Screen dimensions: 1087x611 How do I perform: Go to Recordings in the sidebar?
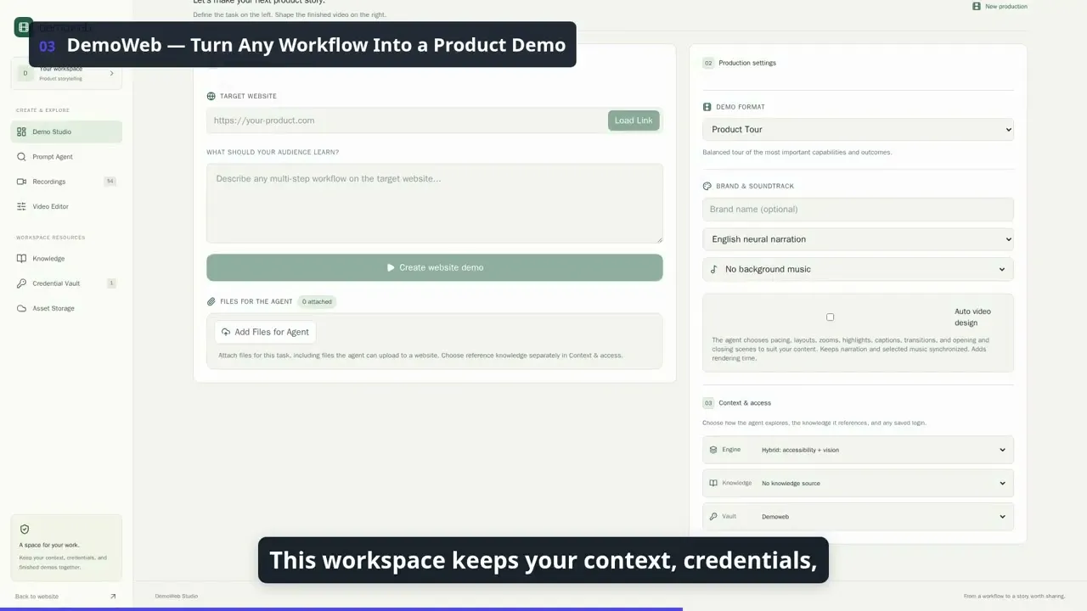66,182
